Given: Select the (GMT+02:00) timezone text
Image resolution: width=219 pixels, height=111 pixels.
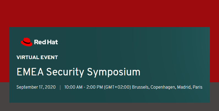Looking at the screenshot, I should [117, 87].
